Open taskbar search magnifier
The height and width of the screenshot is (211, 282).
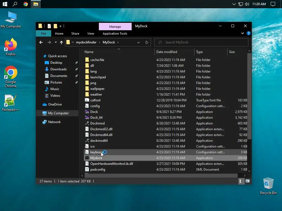[15, 4]
